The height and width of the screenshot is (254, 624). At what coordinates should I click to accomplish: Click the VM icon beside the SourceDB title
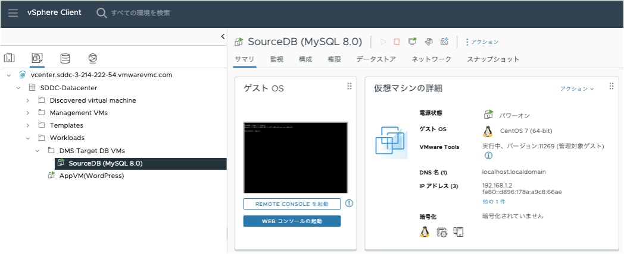[x=239, y=42]
